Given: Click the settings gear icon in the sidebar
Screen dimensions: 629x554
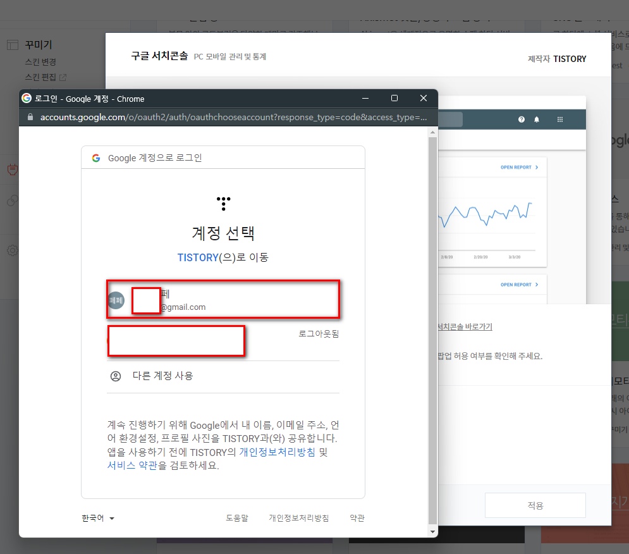Looking at the screenshot, I should pos(13,250).
